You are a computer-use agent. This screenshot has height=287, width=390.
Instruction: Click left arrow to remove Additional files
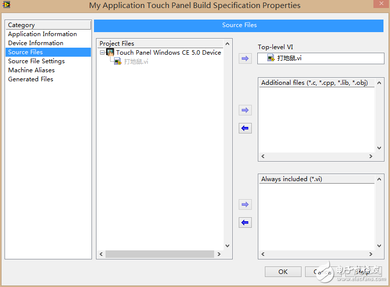coord(245,128)
